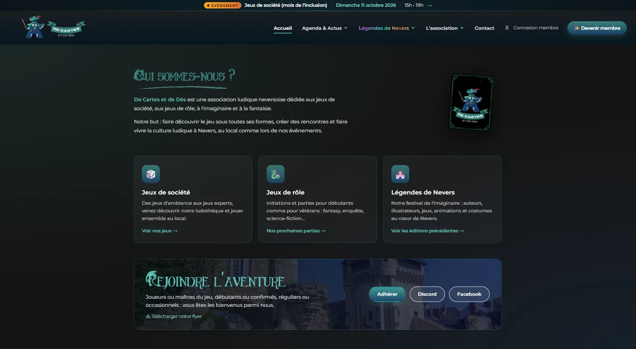The height and width of the screenshot is (349, 636).
Task: Expand the Légendes de Nevers nav chevron
Action: 413,28
